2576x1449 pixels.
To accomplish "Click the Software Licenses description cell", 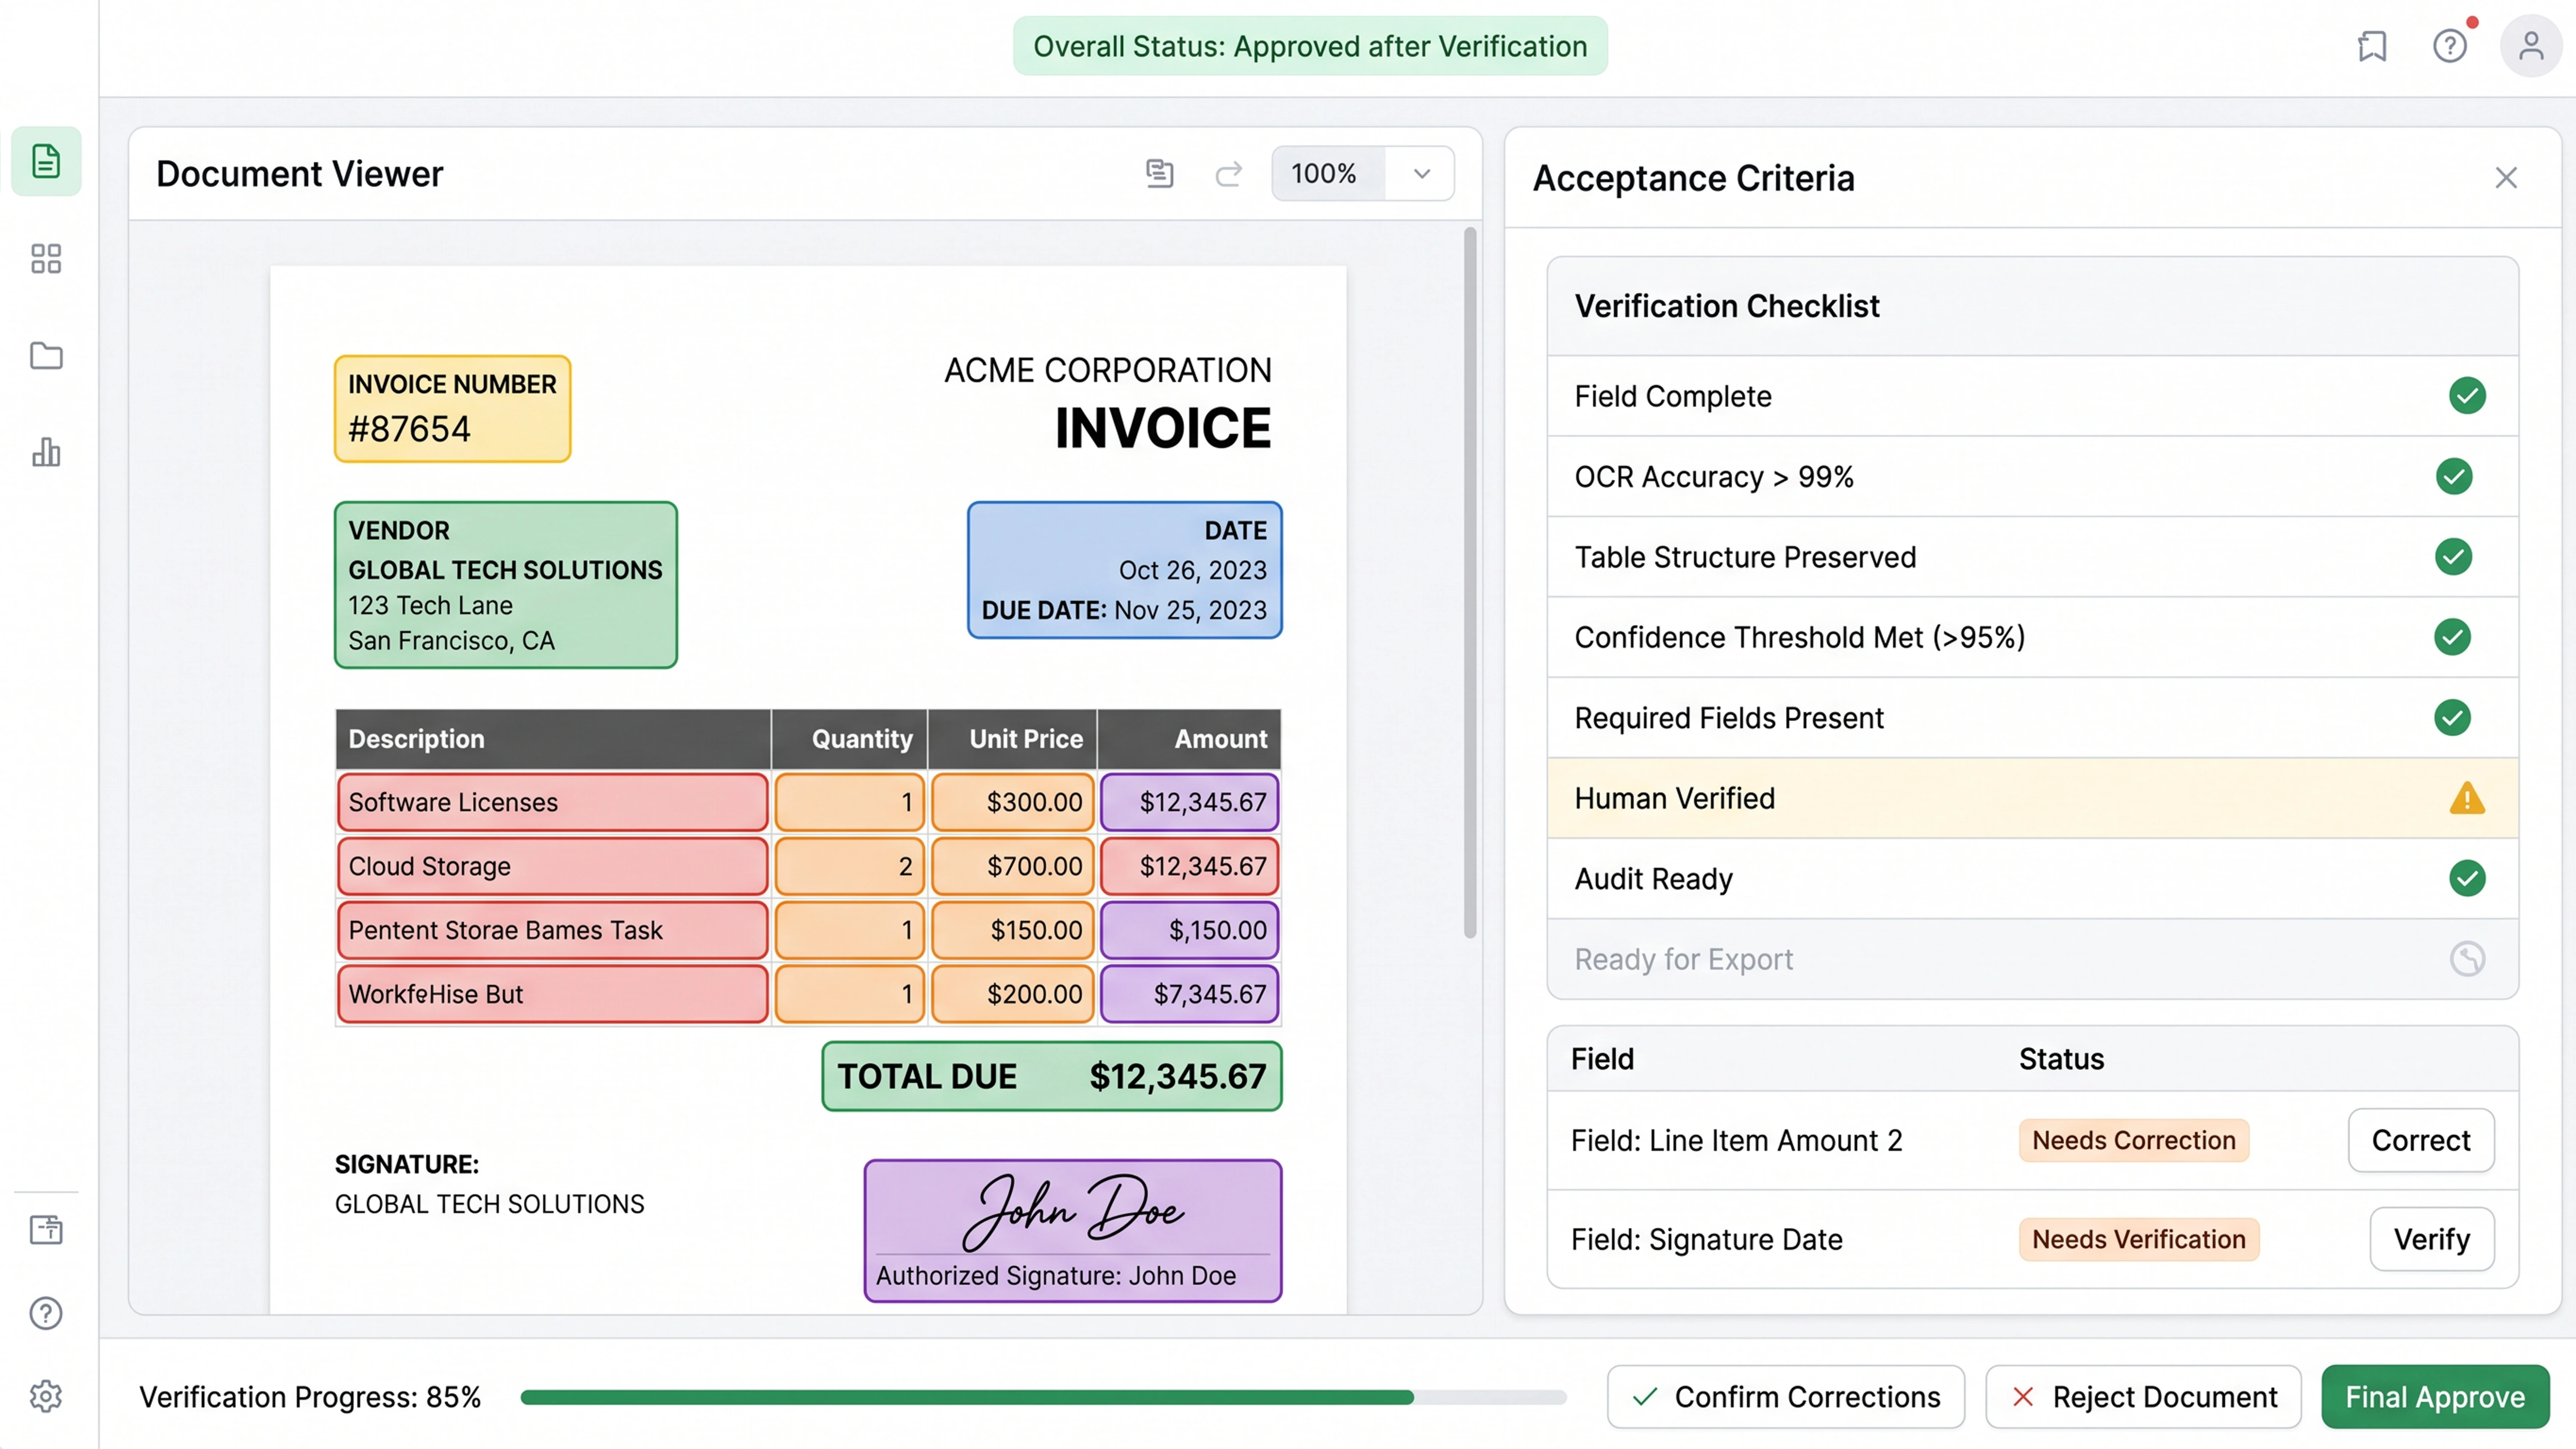I will pyautogui.click(x=553, y=802).
